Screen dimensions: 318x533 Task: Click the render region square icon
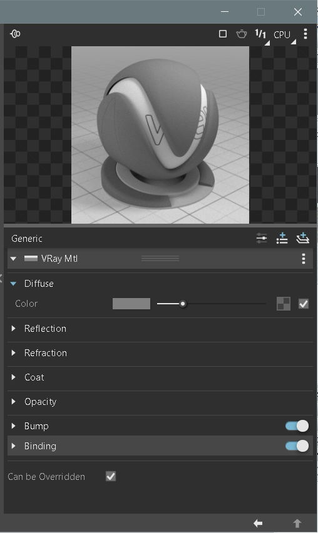(x=223, y=34)
